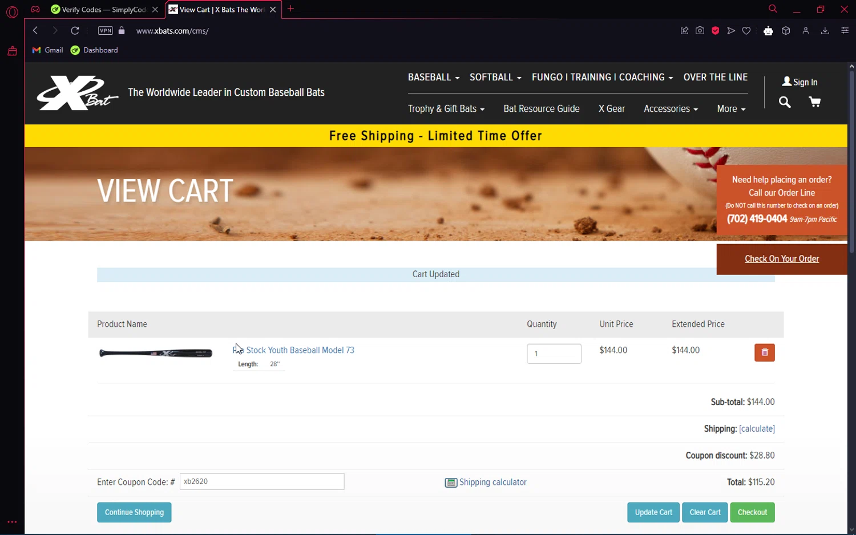This screenshot has height=535, width=856.
Task: Click the shipping calculator icon
Action: (451, 483)
